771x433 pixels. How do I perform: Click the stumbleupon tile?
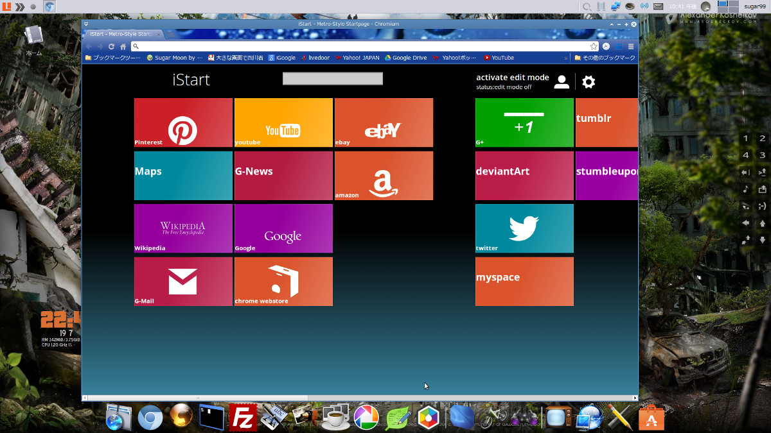point(607,176)
